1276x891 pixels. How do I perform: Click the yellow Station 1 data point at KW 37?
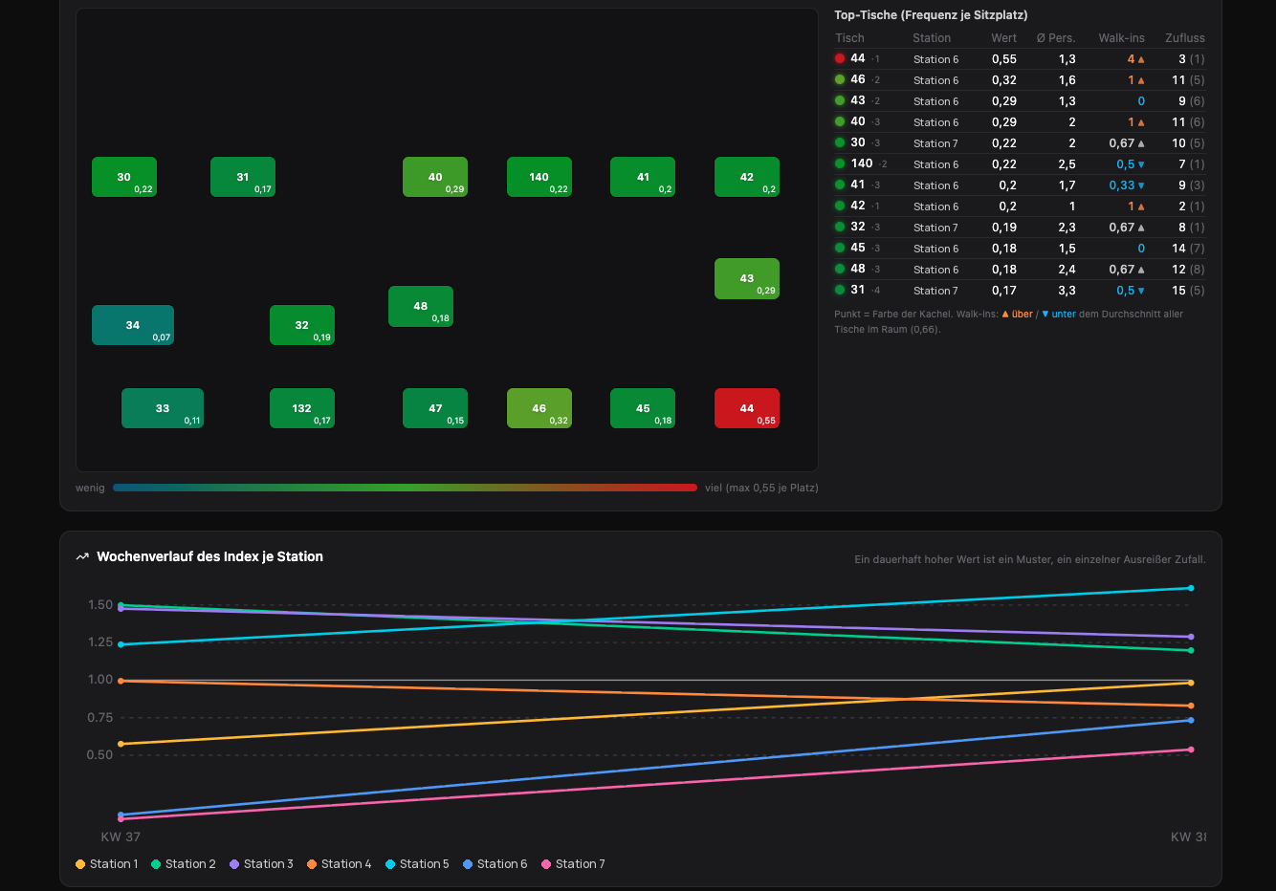point(121,744)
